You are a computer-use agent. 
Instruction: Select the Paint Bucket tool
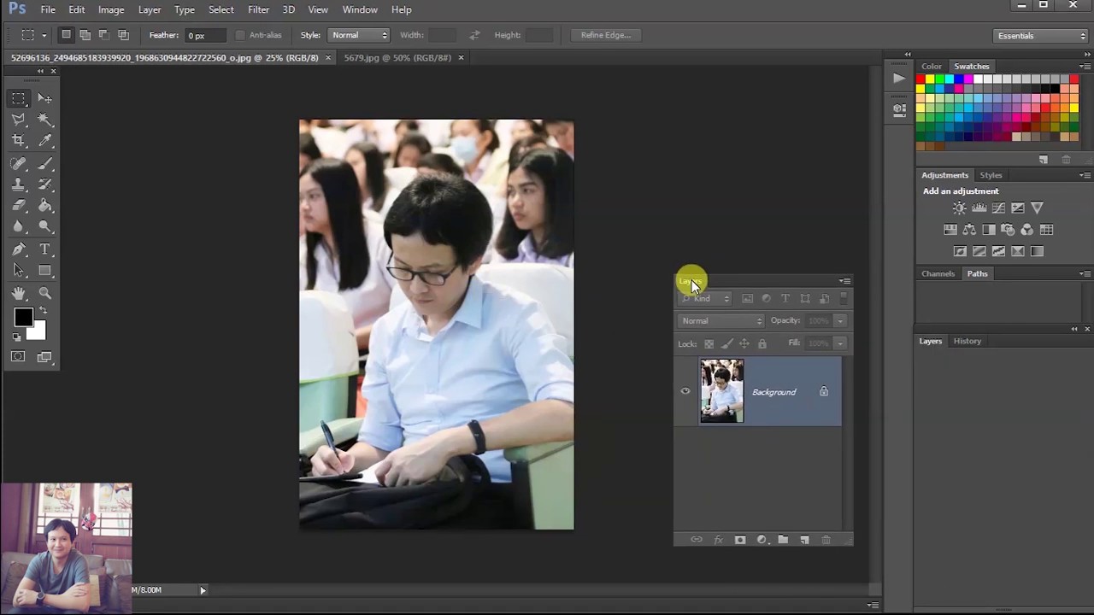pos(45,206)
